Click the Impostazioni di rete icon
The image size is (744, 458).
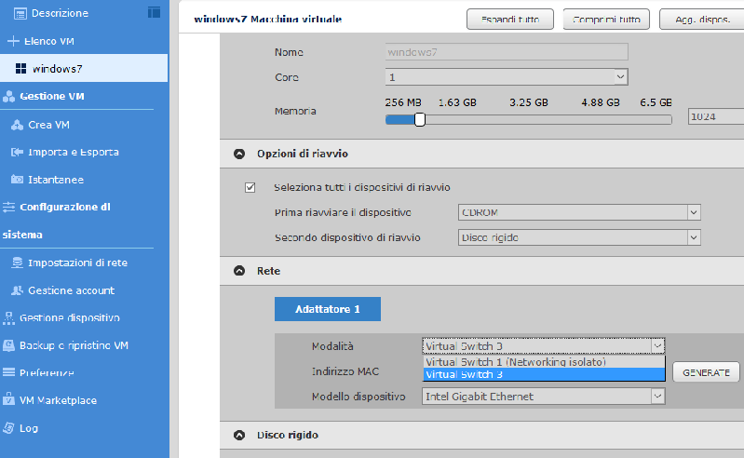tap(17, 263)
